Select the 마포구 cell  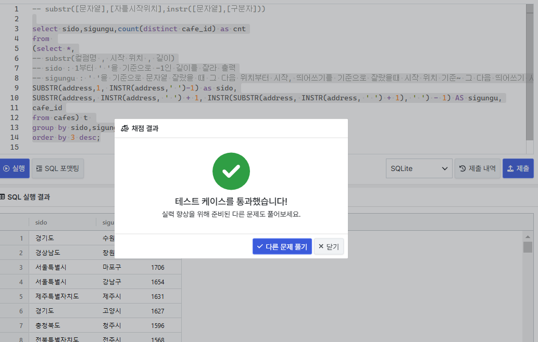112,267
